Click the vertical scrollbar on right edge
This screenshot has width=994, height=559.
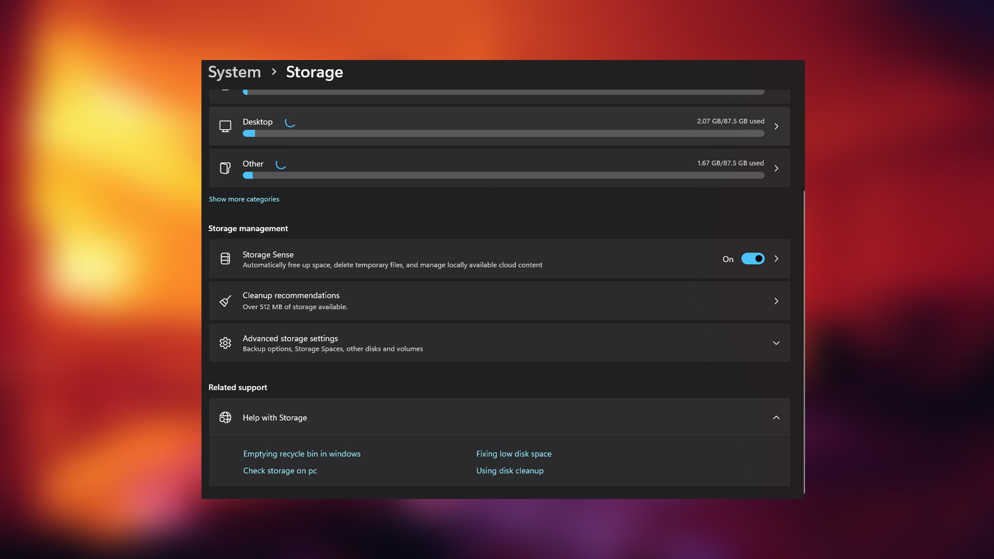click(804, 342)
